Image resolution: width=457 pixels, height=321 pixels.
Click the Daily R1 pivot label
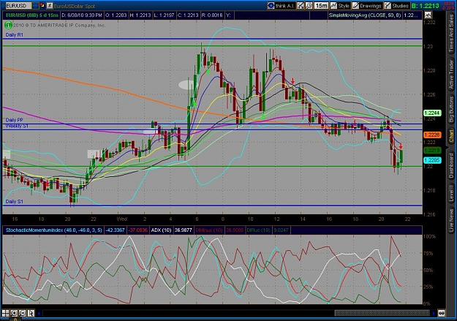(15, 34)
